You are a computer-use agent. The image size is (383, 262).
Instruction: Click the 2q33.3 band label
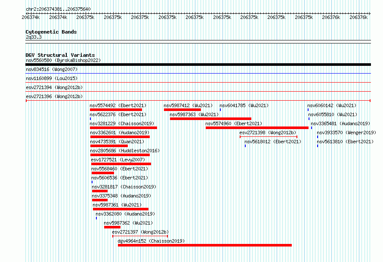[x=34, y=37]
